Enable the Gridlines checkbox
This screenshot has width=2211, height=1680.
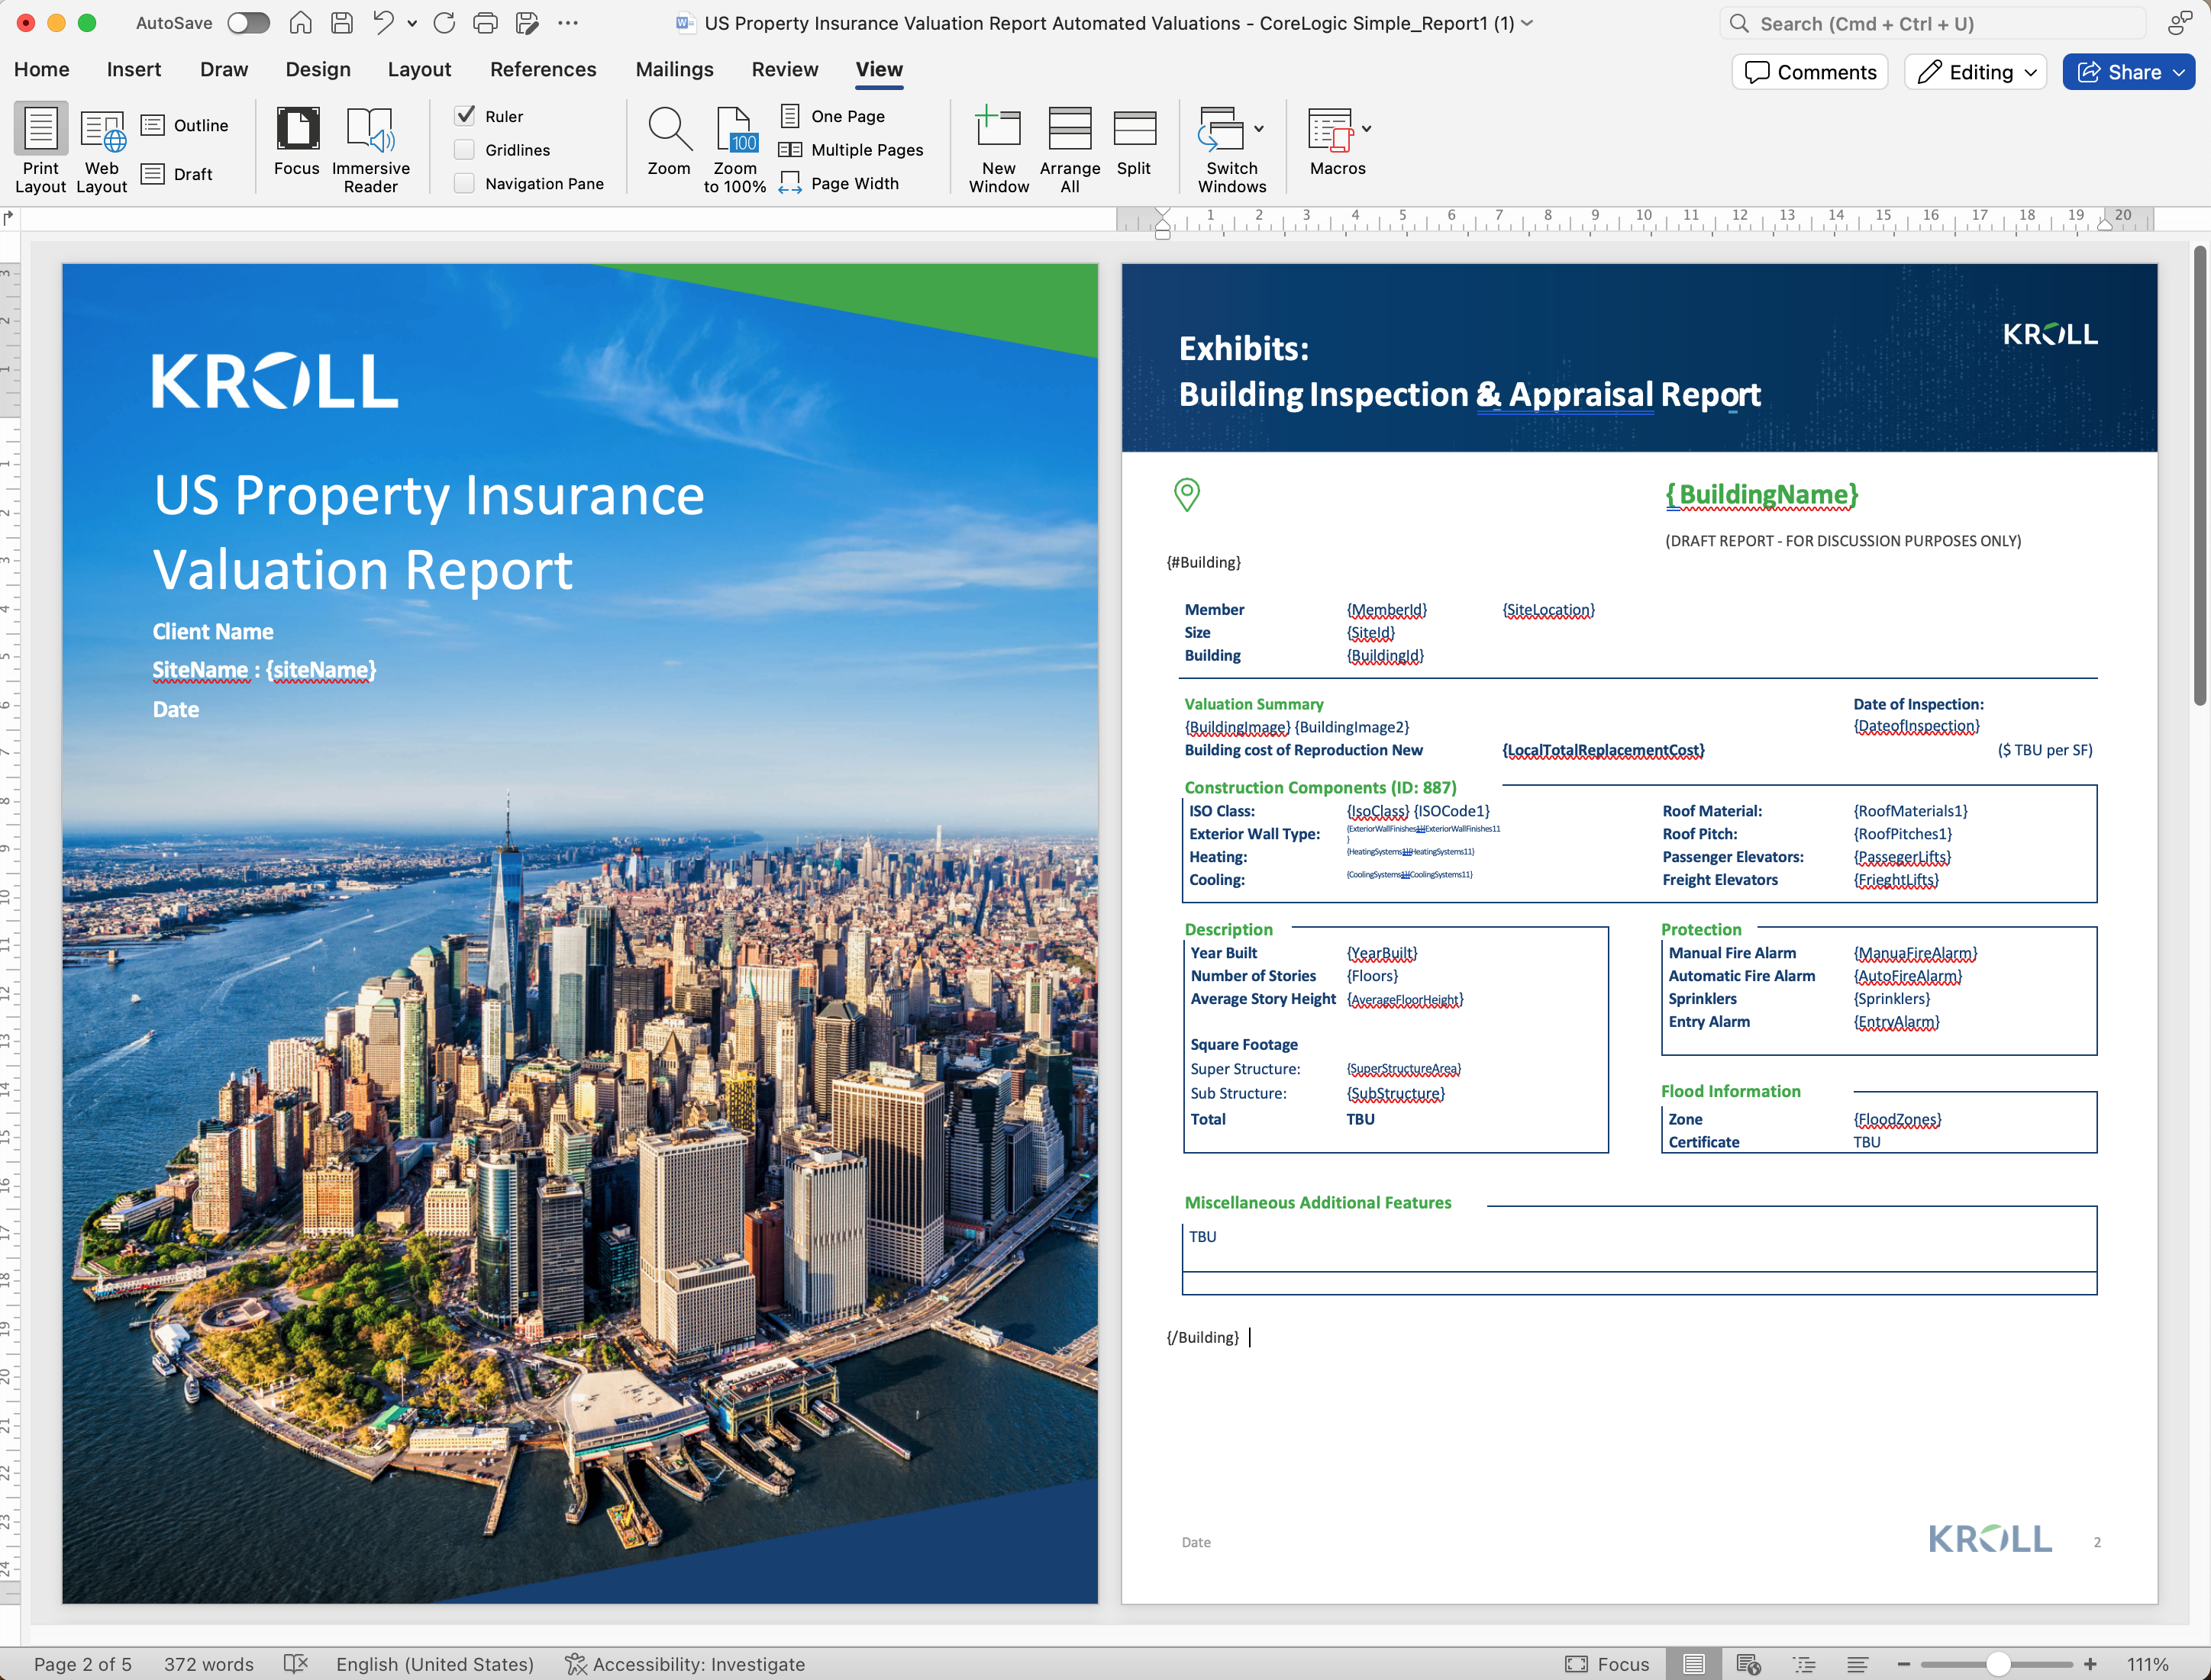(465, 150)
